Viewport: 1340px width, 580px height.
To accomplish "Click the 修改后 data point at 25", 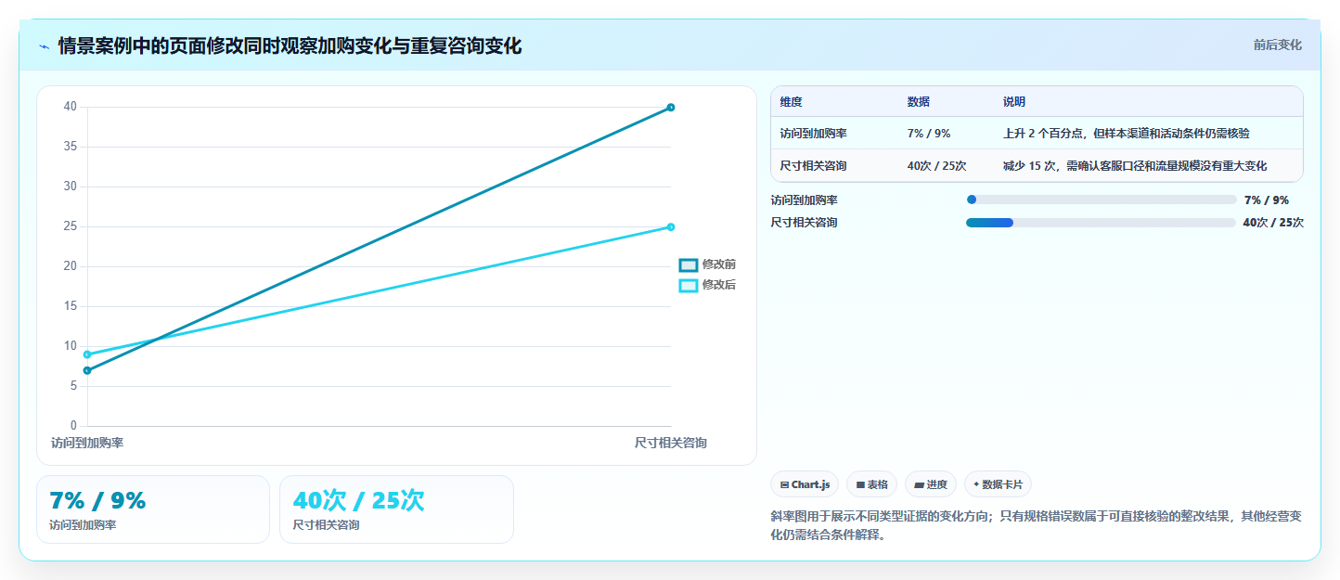I will [x=671, y=227].
